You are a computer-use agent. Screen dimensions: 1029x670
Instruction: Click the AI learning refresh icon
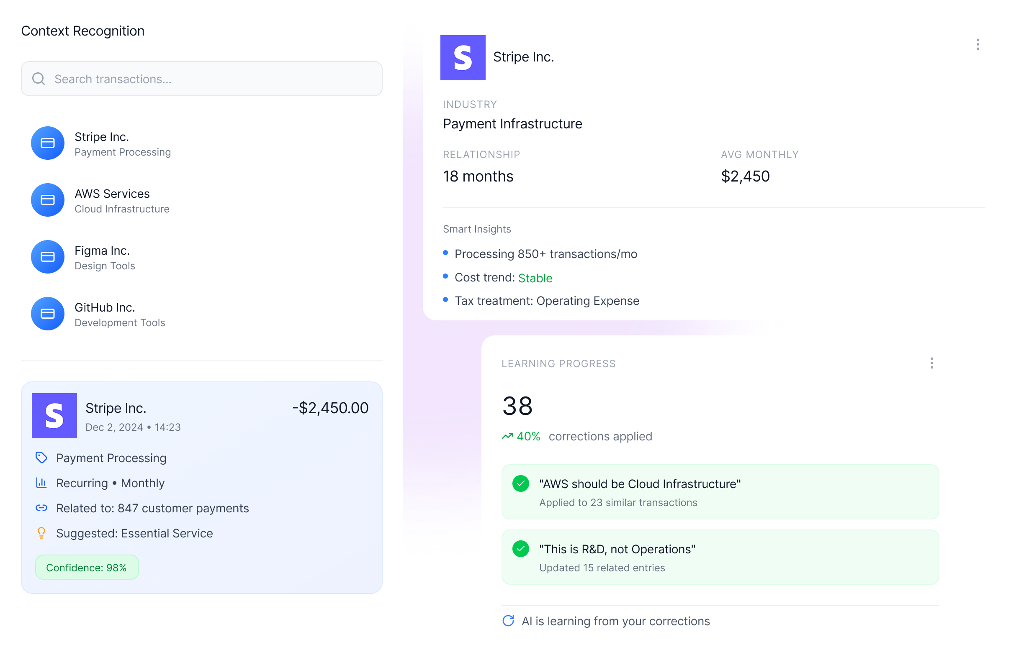click(509, 621)
